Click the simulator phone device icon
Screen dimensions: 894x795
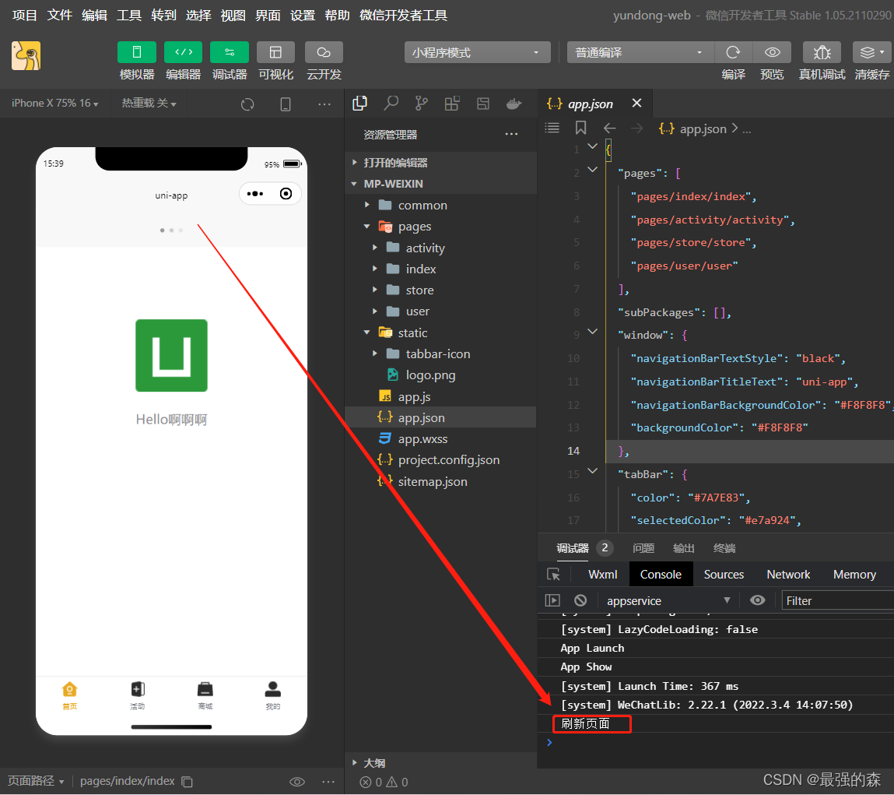point(286,104)
